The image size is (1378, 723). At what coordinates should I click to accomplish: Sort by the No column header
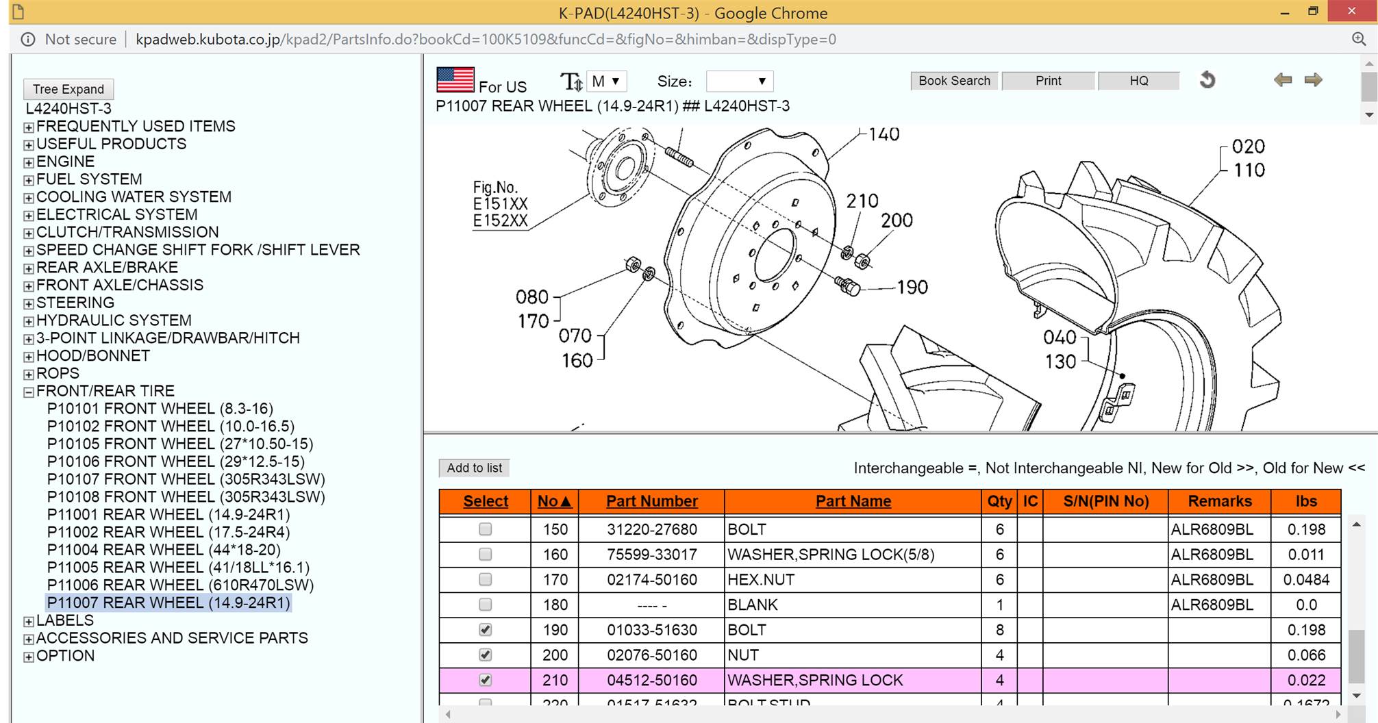(554, 501)
